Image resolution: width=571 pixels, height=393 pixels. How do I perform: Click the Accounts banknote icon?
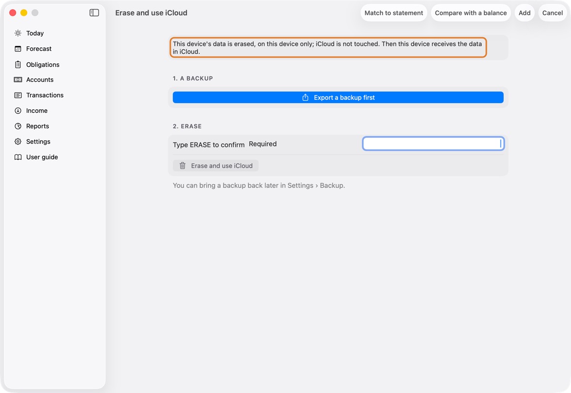[18, 80]
